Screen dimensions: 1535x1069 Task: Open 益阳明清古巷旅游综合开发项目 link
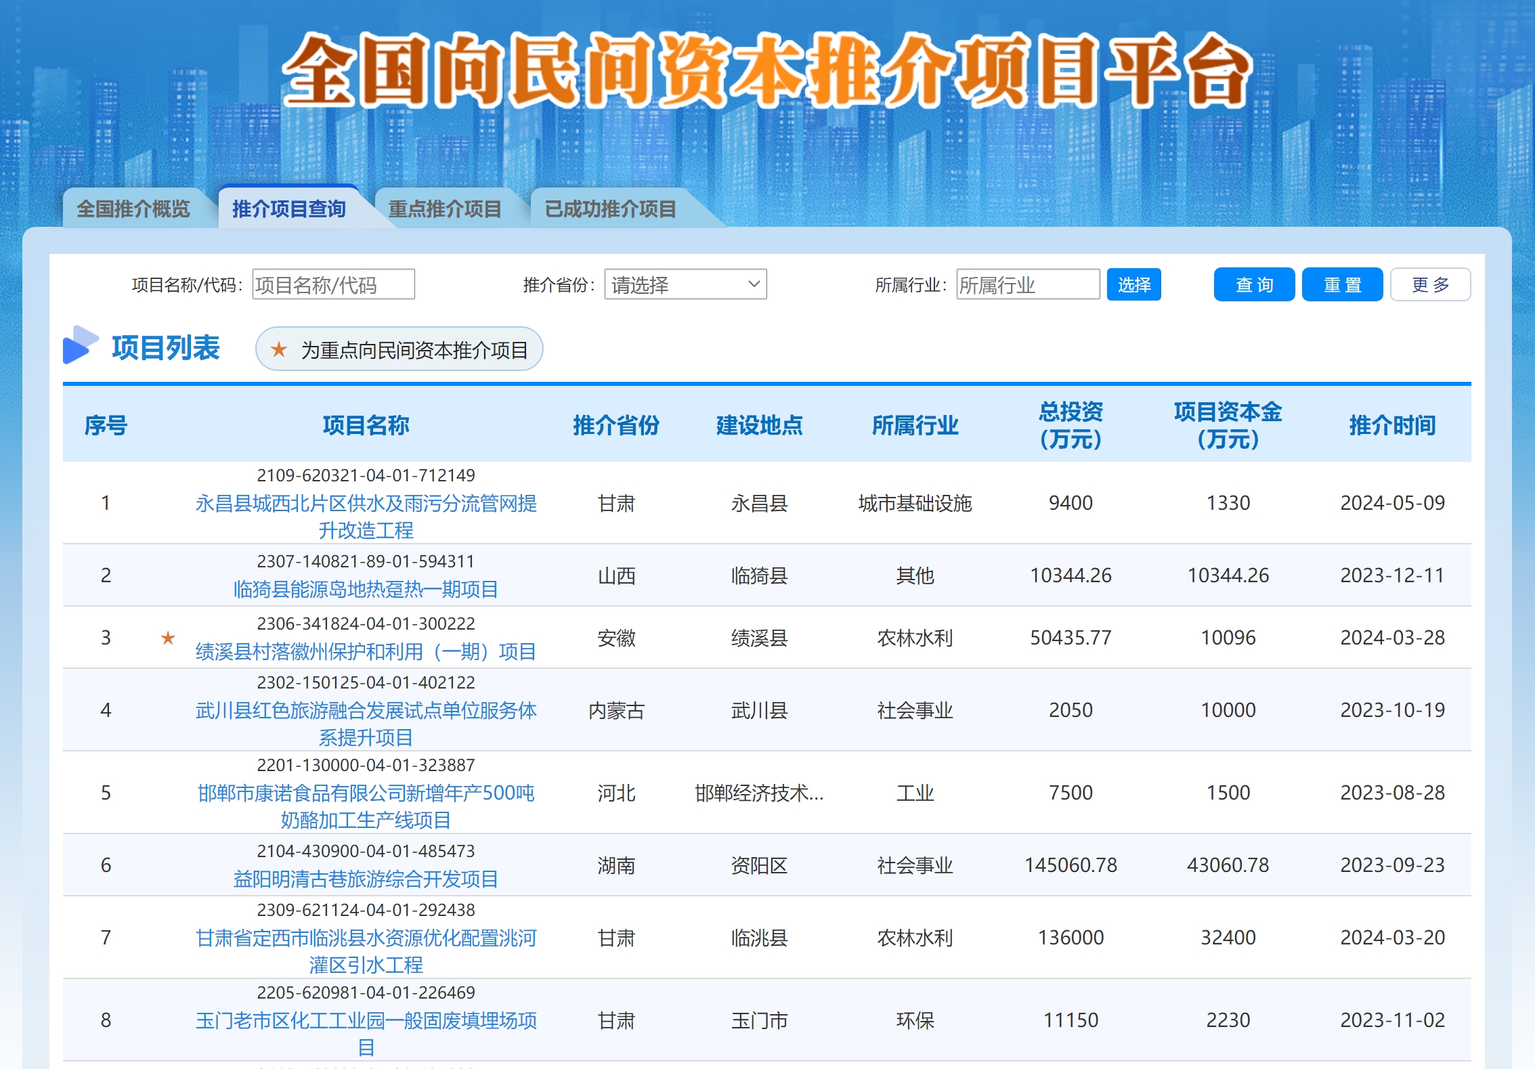point(366,879)
